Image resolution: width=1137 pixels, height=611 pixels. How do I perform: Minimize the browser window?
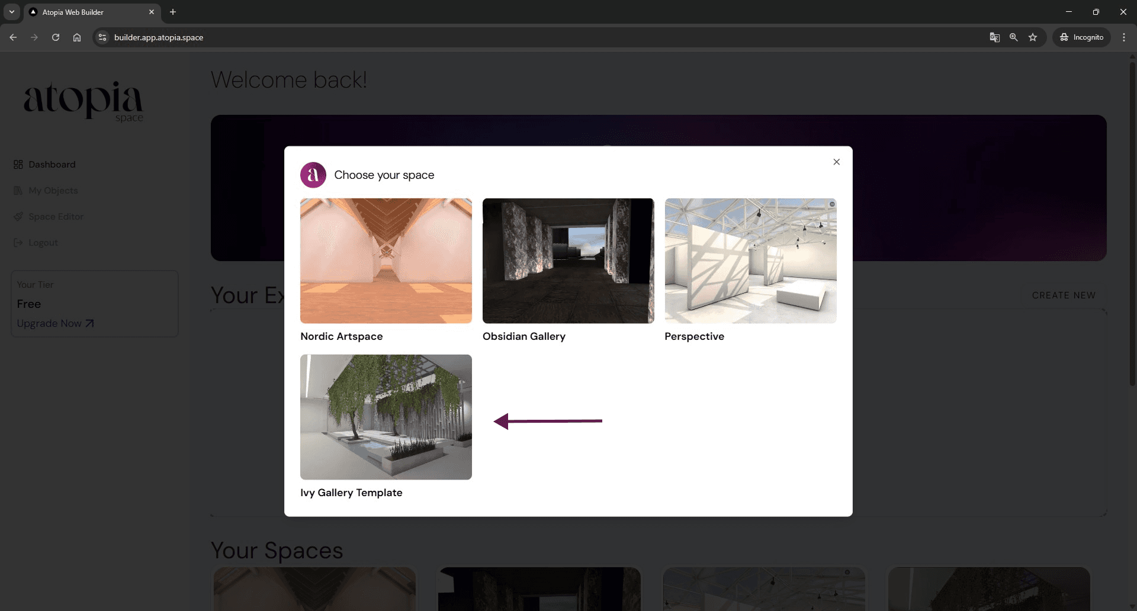[1069, 12]
